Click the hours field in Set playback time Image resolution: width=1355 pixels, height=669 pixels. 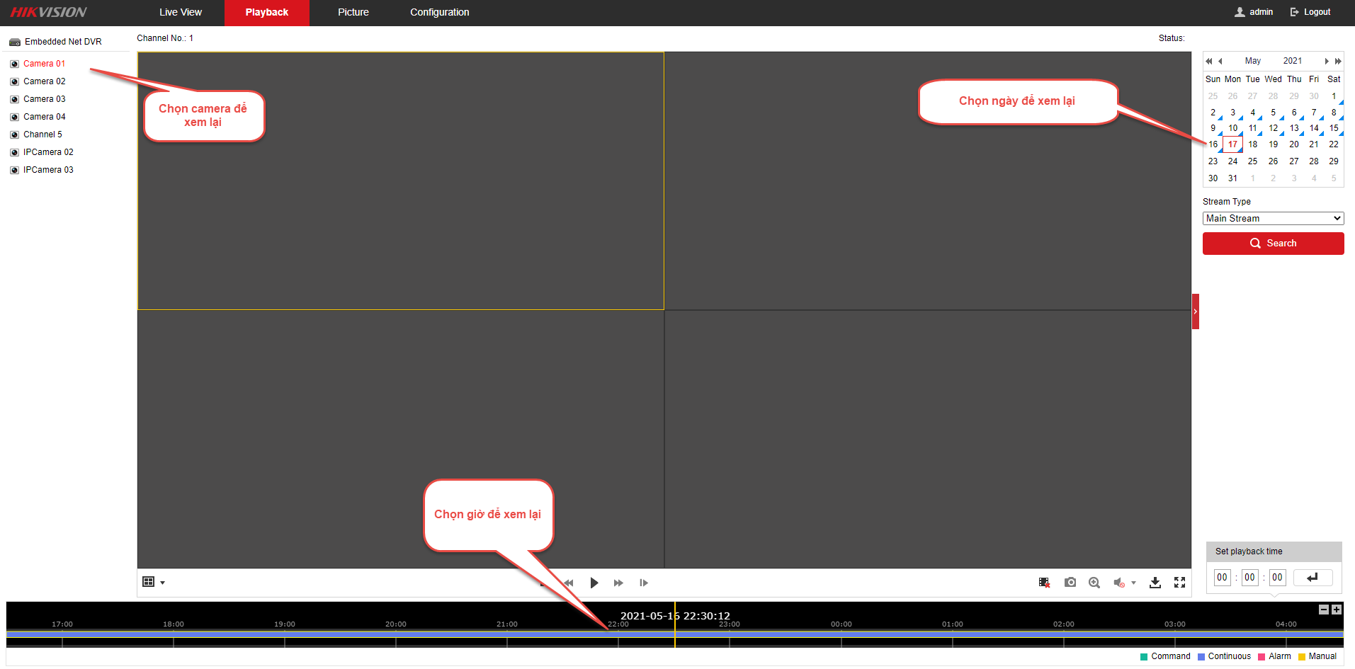click(x=1222, y=578)
